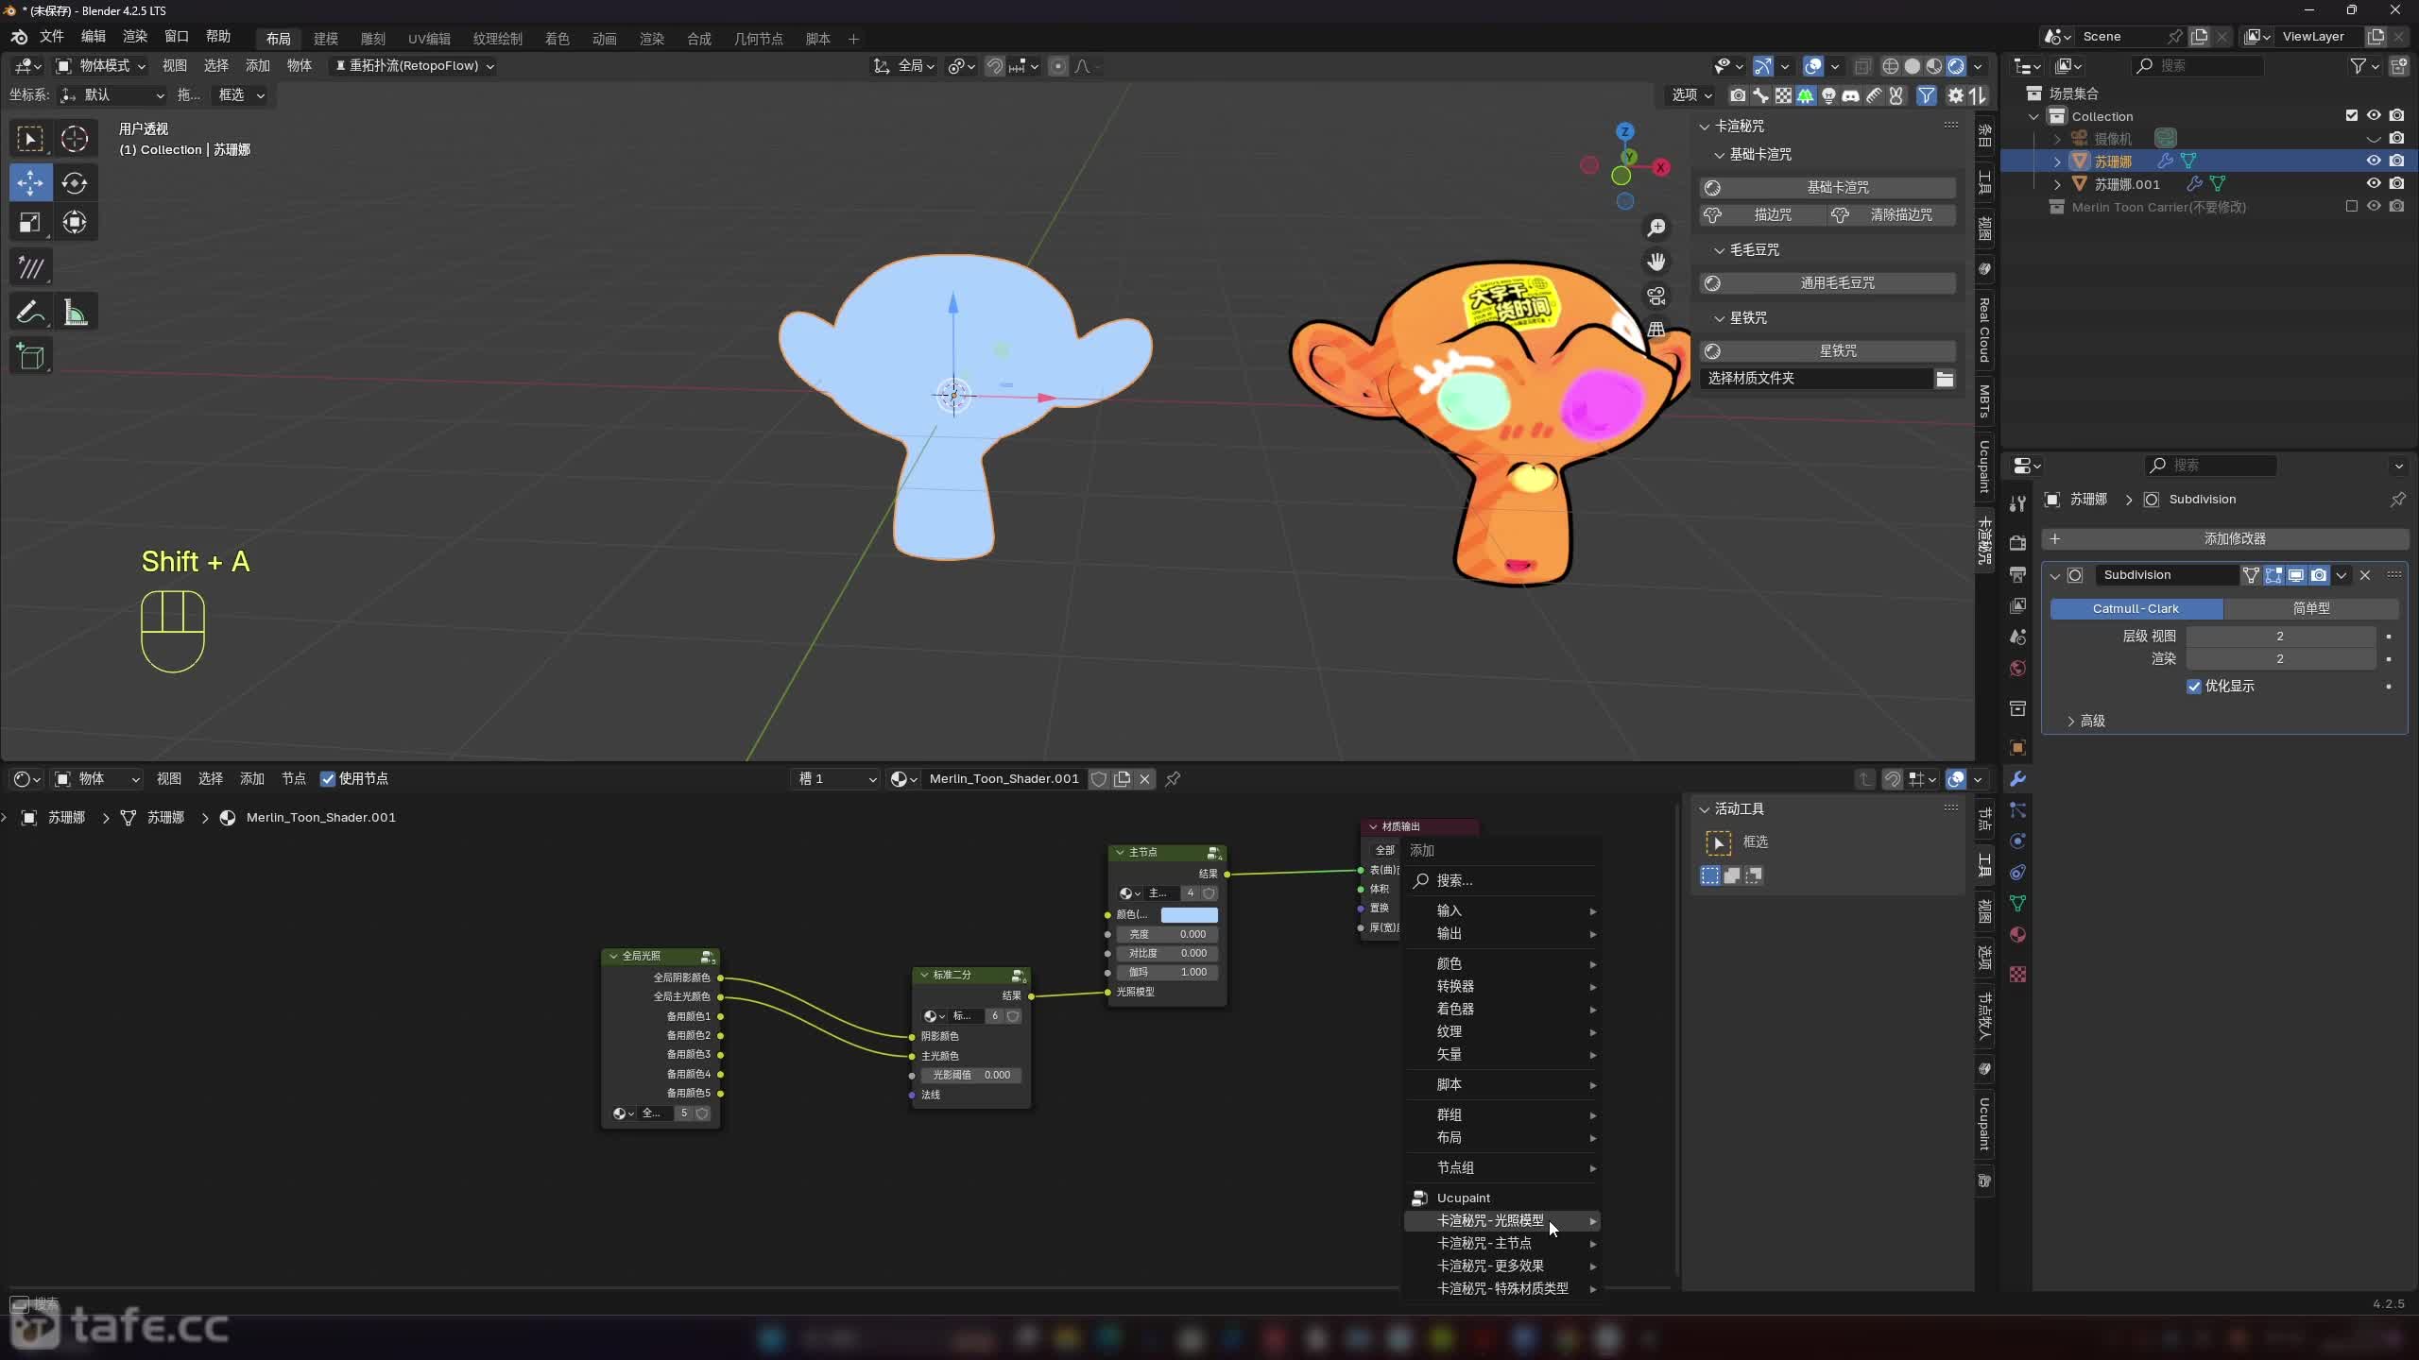Toggle camera view icon in viewport
The height and width of the screenshot is (1360, 2419).
coord(1656,297)
